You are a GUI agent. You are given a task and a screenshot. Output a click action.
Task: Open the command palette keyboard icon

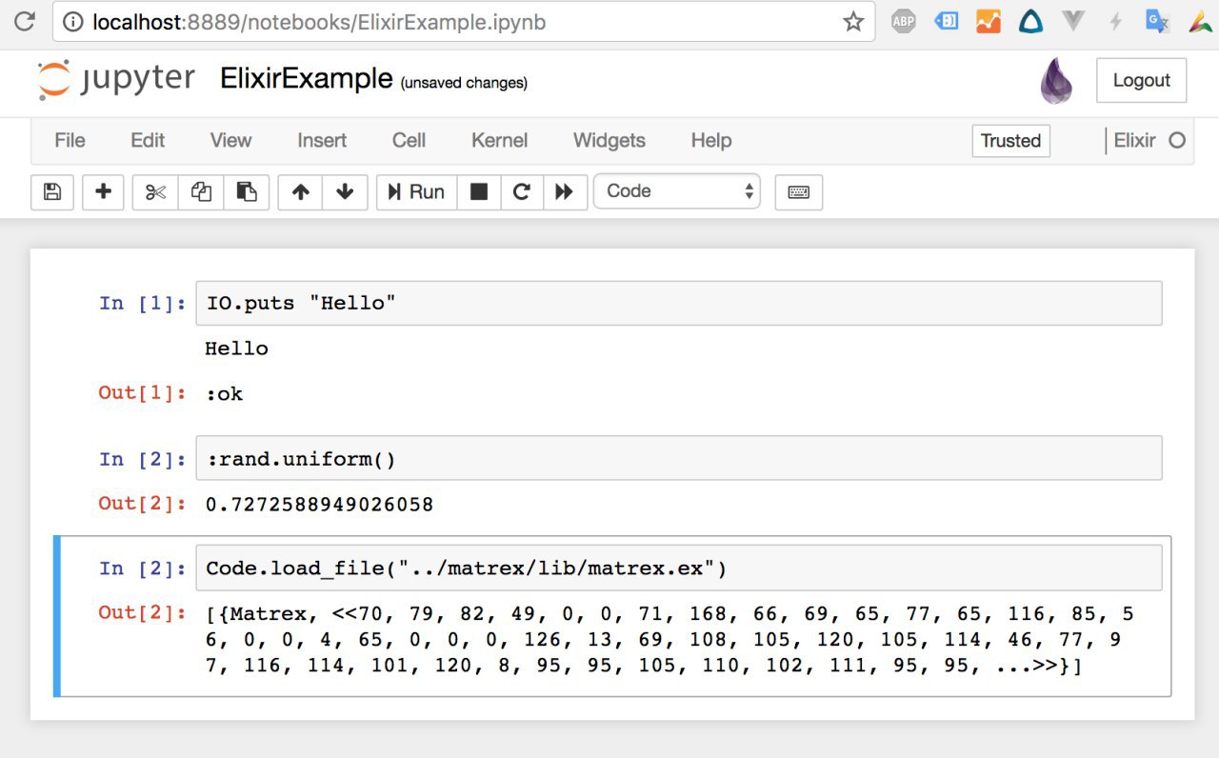point(799,191)
